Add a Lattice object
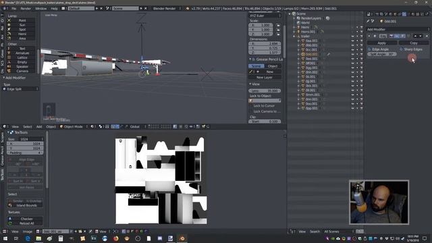432x243 pixels. [21, 57]
